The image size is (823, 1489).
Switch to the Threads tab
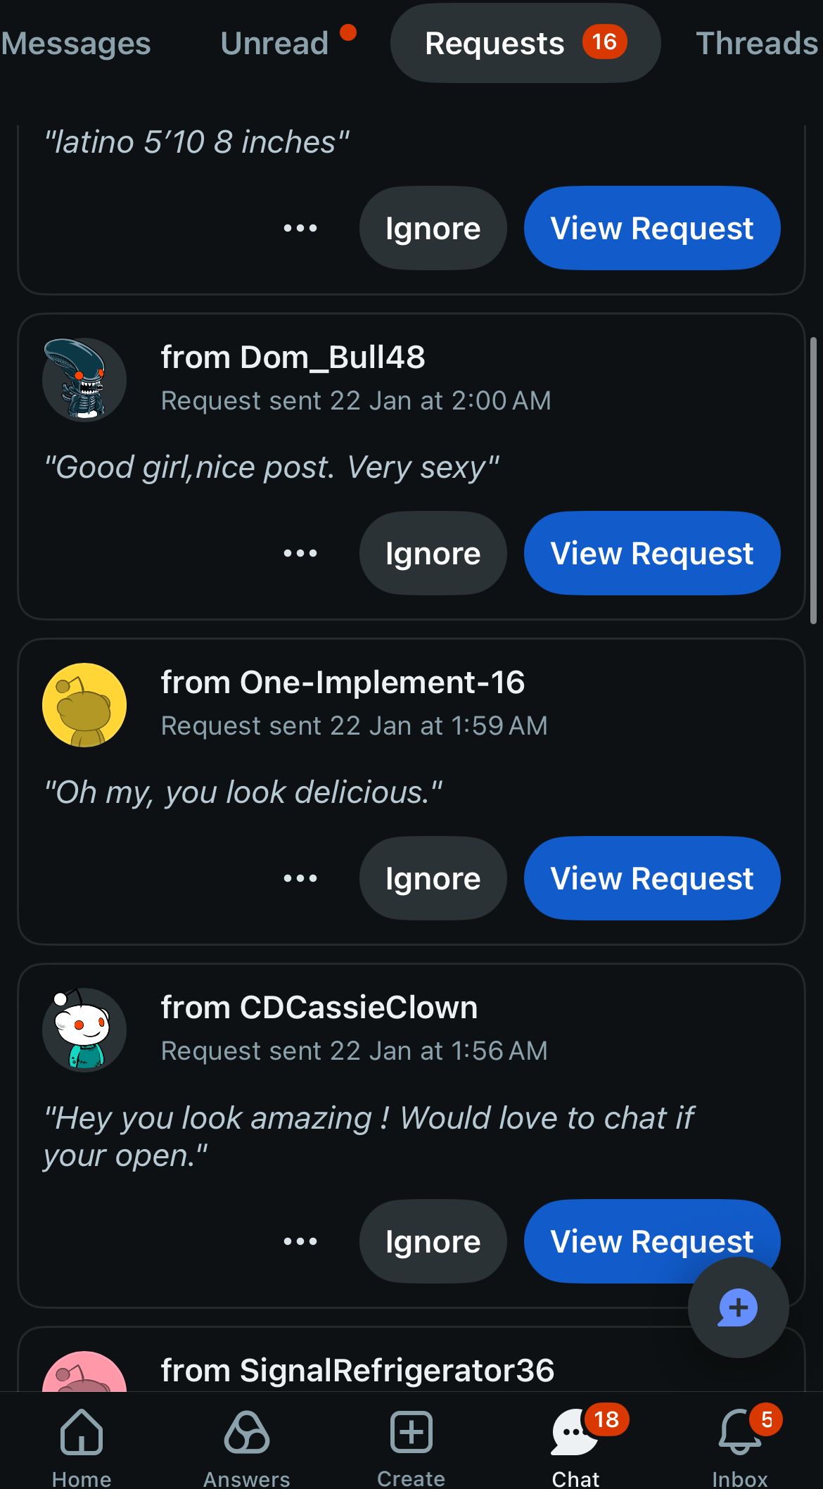[757, 44]
